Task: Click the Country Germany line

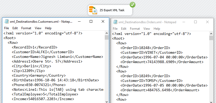Action: (39, 75)
